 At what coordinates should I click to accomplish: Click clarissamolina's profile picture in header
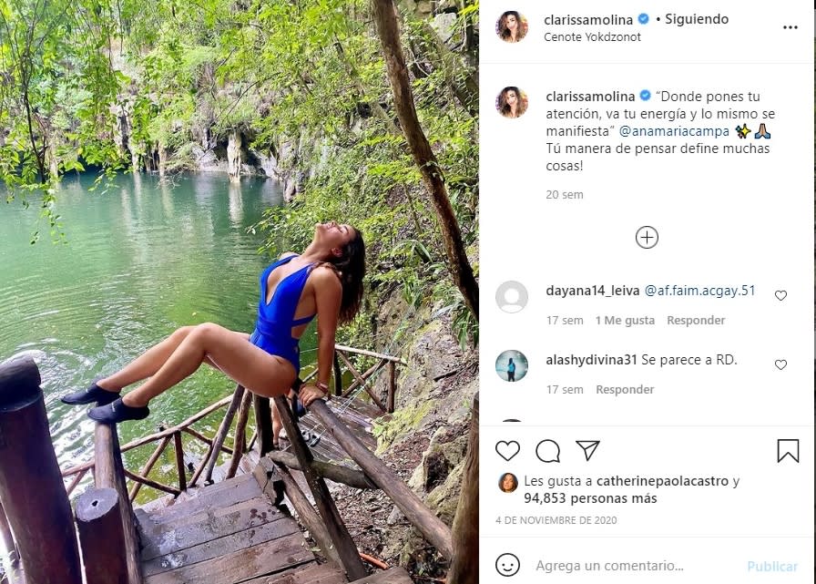coord(512,27)
